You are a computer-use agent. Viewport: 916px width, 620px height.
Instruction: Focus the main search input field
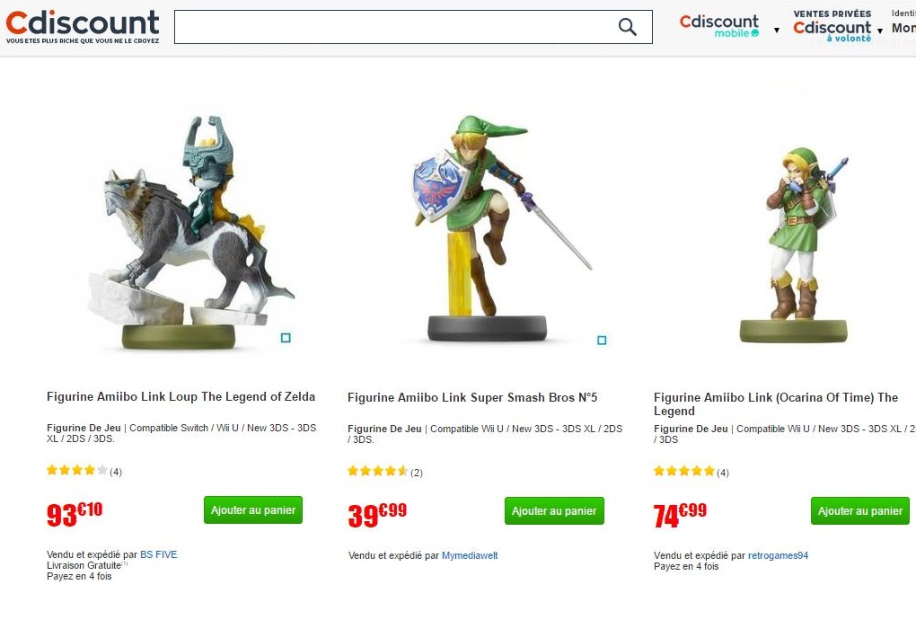[x=396, y=27]
